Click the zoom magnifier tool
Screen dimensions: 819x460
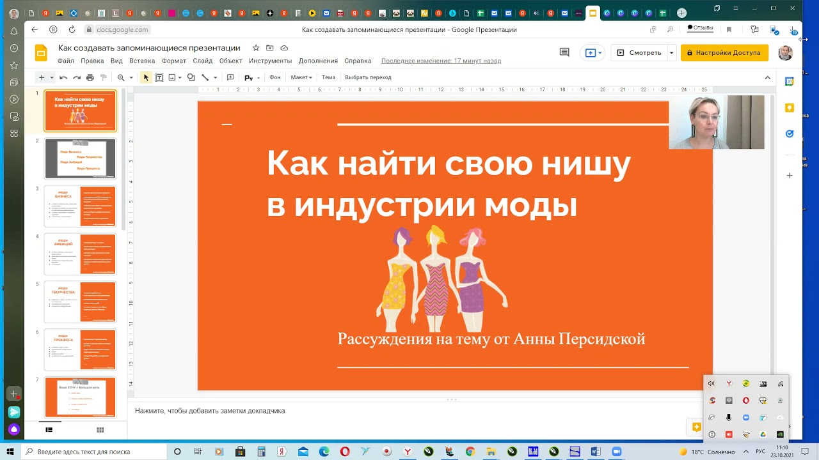click(120, 77)
